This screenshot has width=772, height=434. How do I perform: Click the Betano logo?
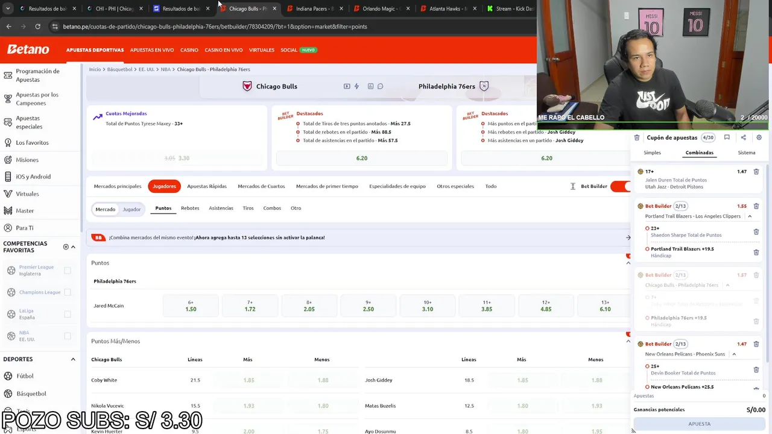click(28, 49)
